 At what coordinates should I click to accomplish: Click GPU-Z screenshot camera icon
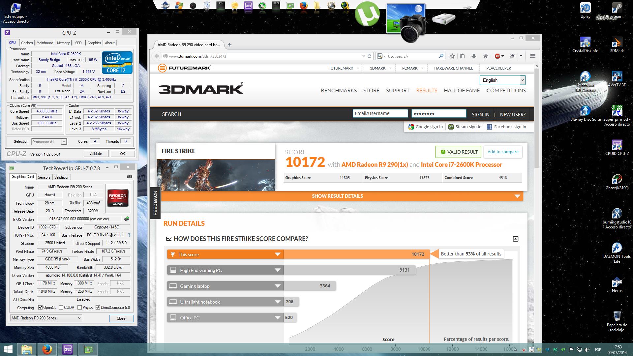coord(130,177)
